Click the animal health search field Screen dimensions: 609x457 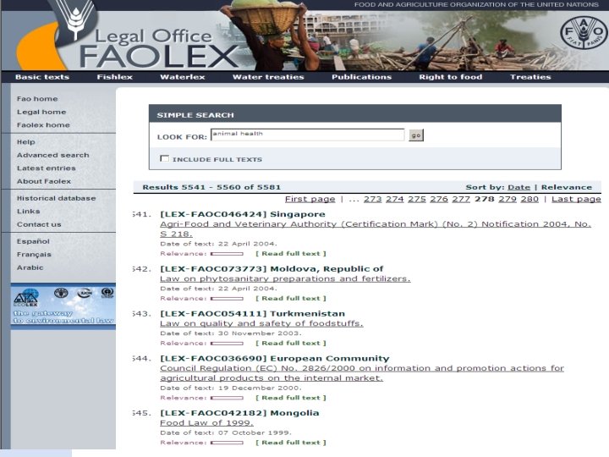tap(307, 135)
